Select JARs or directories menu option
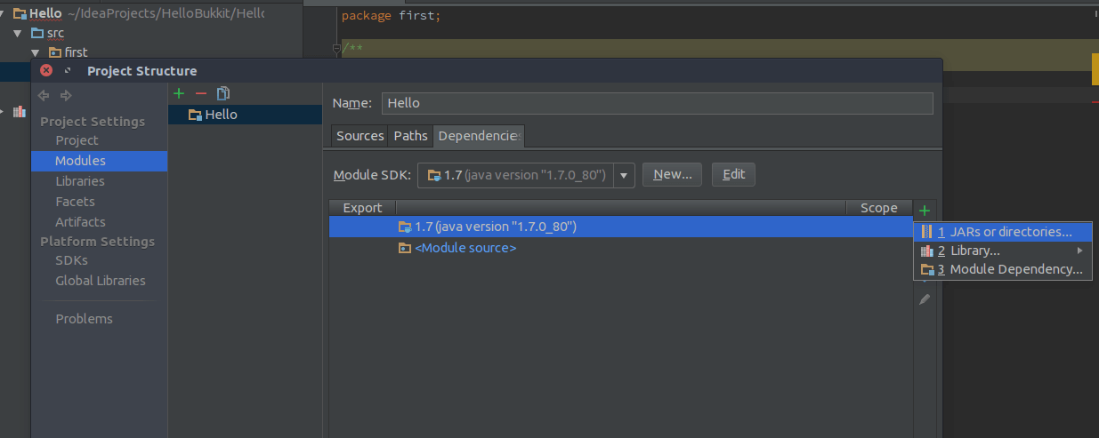The width and height of the screenshot is (1099, 438). coord(1003,232)
